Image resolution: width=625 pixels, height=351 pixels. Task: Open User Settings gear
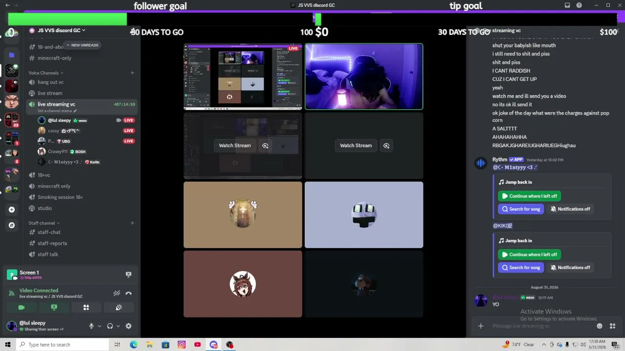click(128, 326)
